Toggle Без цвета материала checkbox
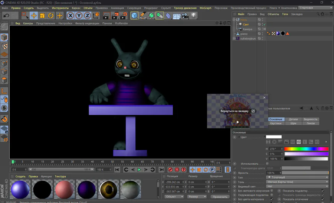This screenshot has height=203, width=334. click(x=272, y=199)
